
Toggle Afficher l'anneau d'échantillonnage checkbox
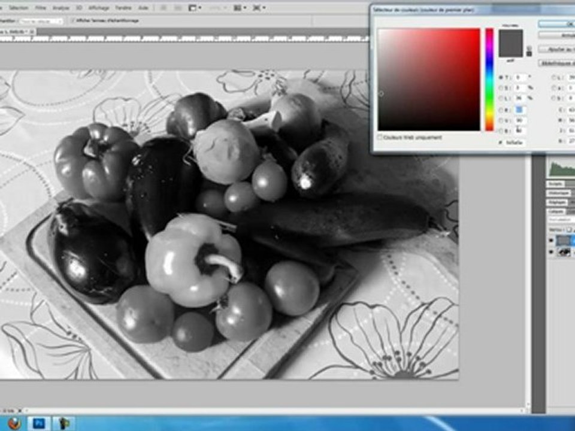pyautogui.click(x=72, y=21)
